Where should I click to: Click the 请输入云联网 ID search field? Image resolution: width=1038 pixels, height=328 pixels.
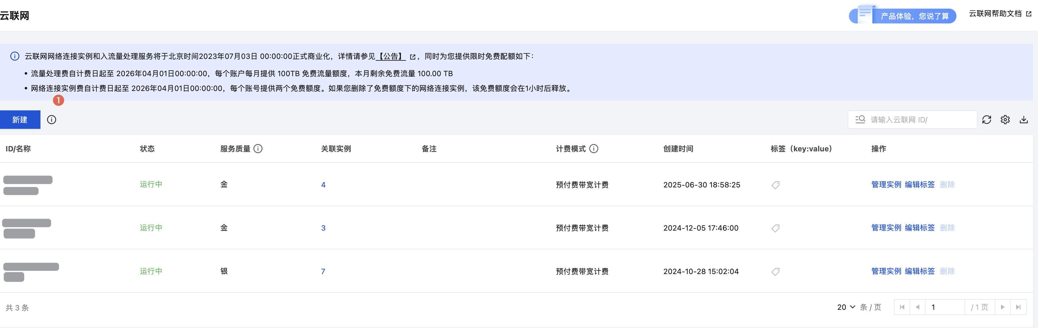[x=921, y=120]
